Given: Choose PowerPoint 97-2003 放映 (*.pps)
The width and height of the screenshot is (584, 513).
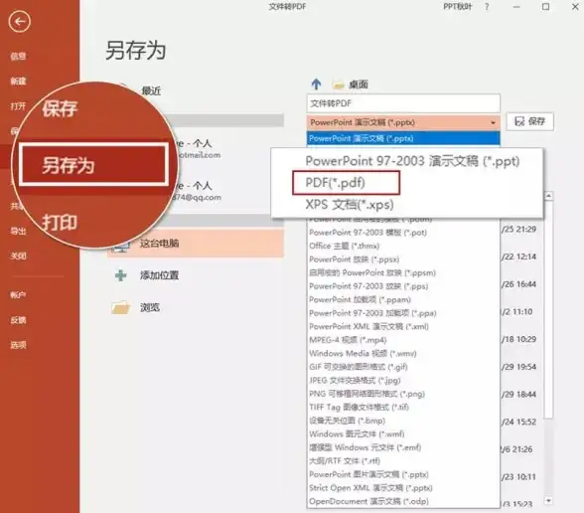Looking at the screenshot, I should pos(368,286).
